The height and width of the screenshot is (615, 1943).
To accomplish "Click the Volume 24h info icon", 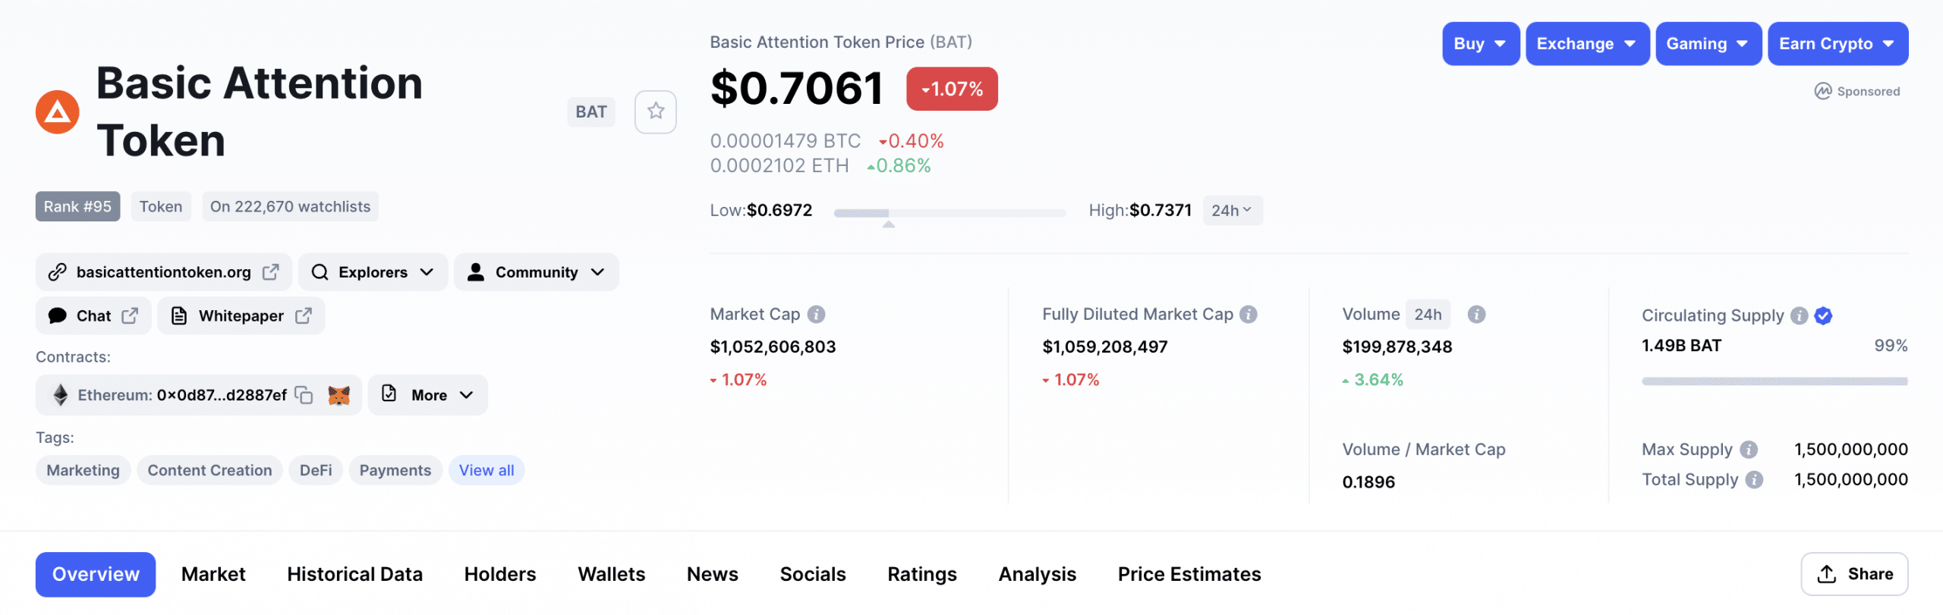I will pos(1476,314).
